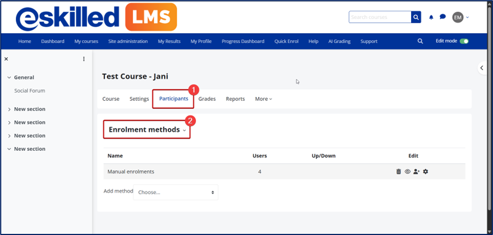Switch to the Grades tab
The height and width of the screenshot is (235, 493).
click(207, 99)
